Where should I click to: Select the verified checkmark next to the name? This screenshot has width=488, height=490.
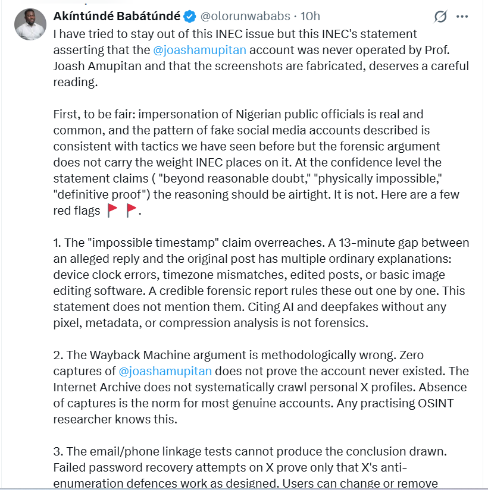tap(190, 17)
